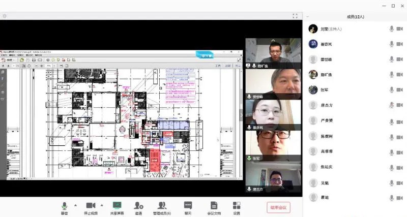Toggle muted microphone for 唐杰方
This screenshot has height=217, width=407.
coord(391,105)
